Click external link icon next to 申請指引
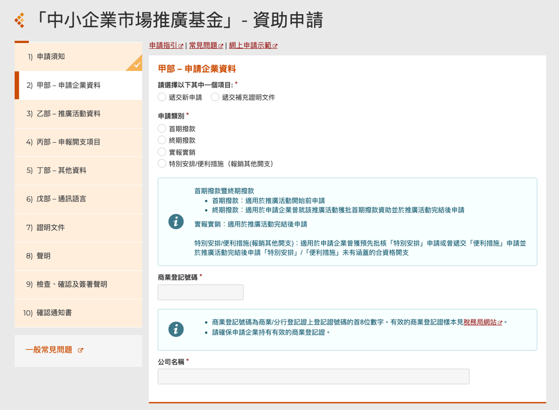The width and height of the screenshot is (559, 410). [x=181, y=46]
